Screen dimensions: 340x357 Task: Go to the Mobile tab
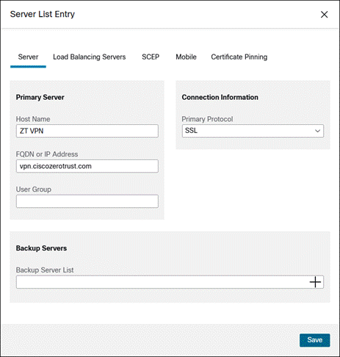(x=186, y=57)
